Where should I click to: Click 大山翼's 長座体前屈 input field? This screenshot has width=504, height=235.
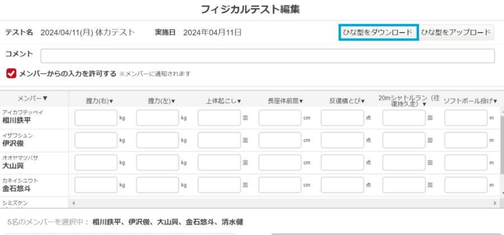click(x=280, y=162)
